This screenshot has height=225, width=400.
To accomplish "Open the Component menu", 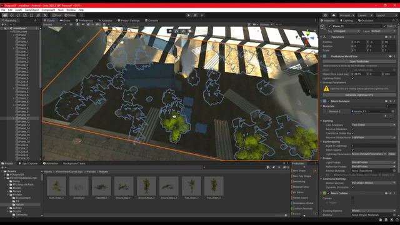I will tap(48, 10).
